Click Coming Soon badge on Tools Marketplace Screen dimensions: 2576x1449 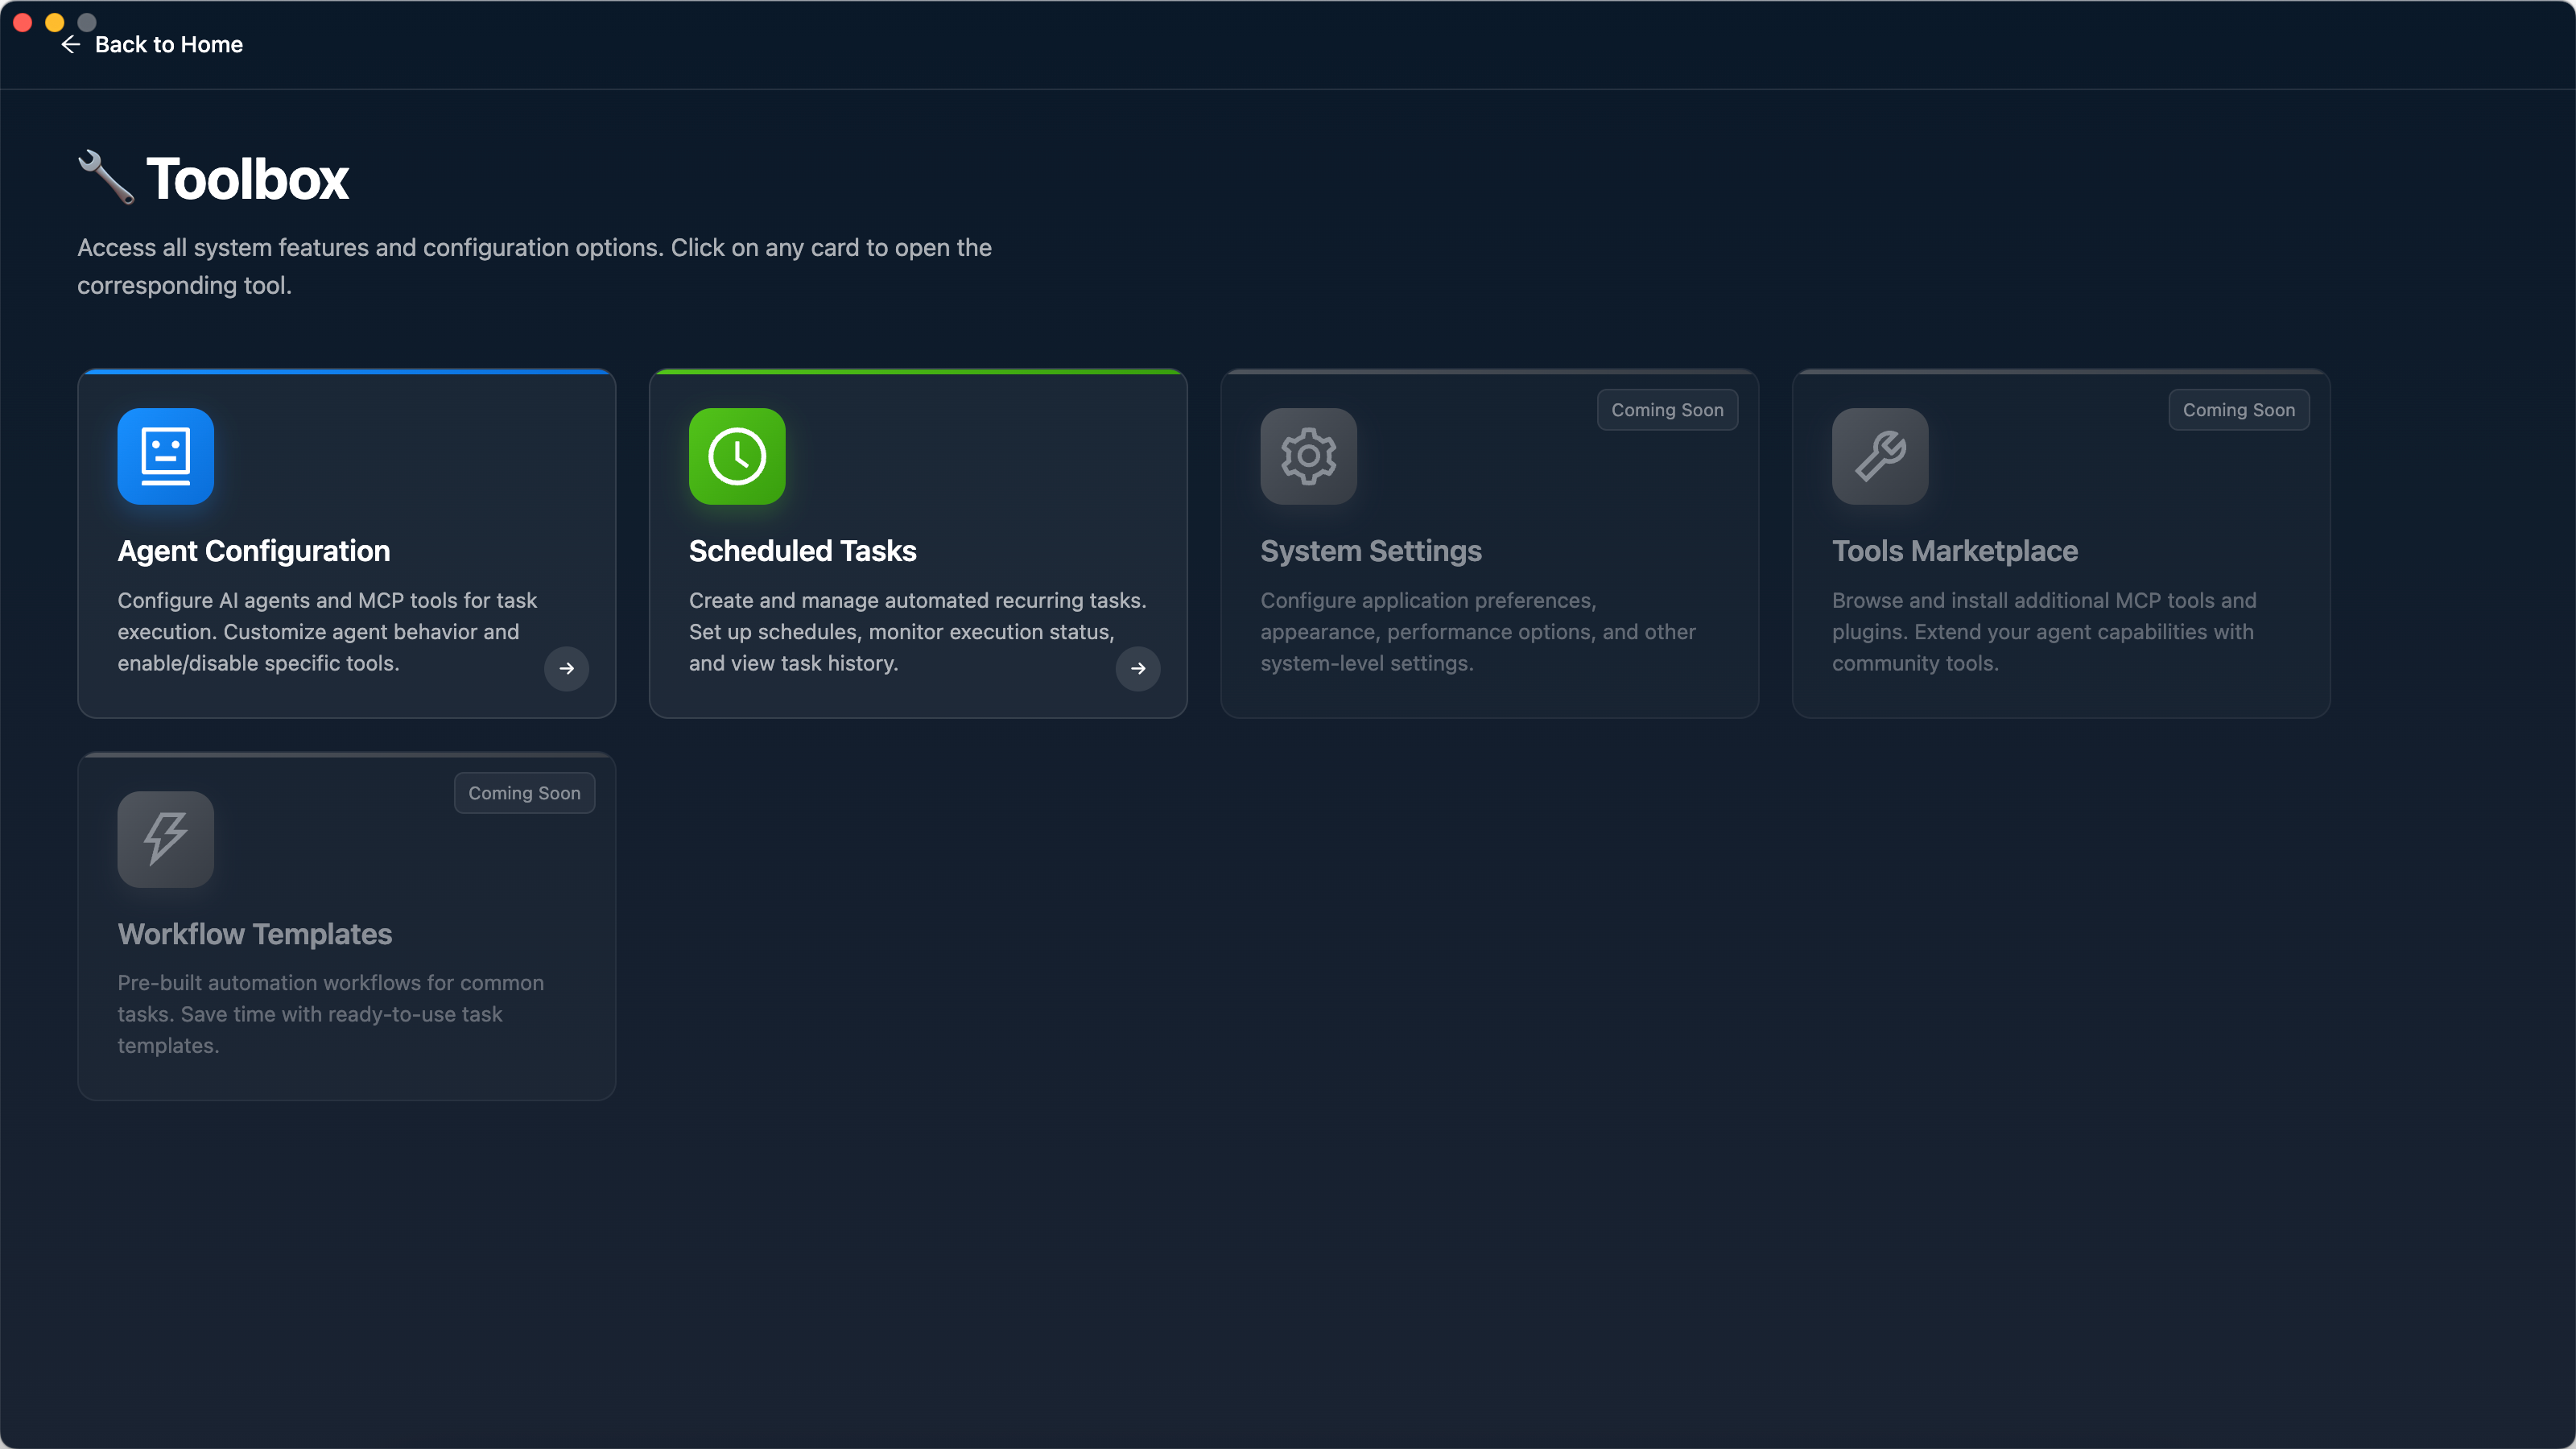pyautogui.click(x=2238, y=410)
